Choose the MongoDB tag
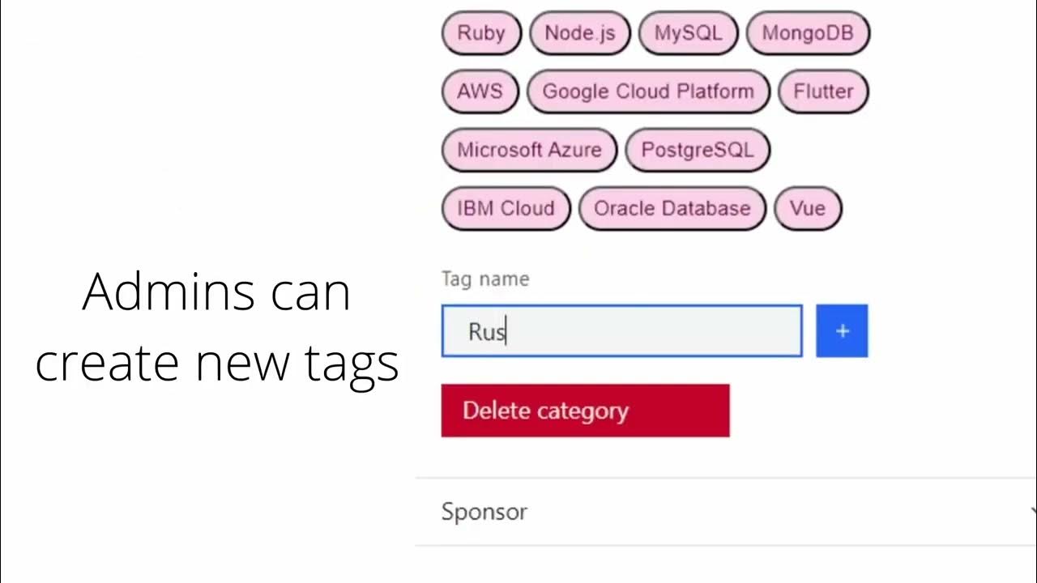This screenshot has width=1037, height=583. (807, 33)
